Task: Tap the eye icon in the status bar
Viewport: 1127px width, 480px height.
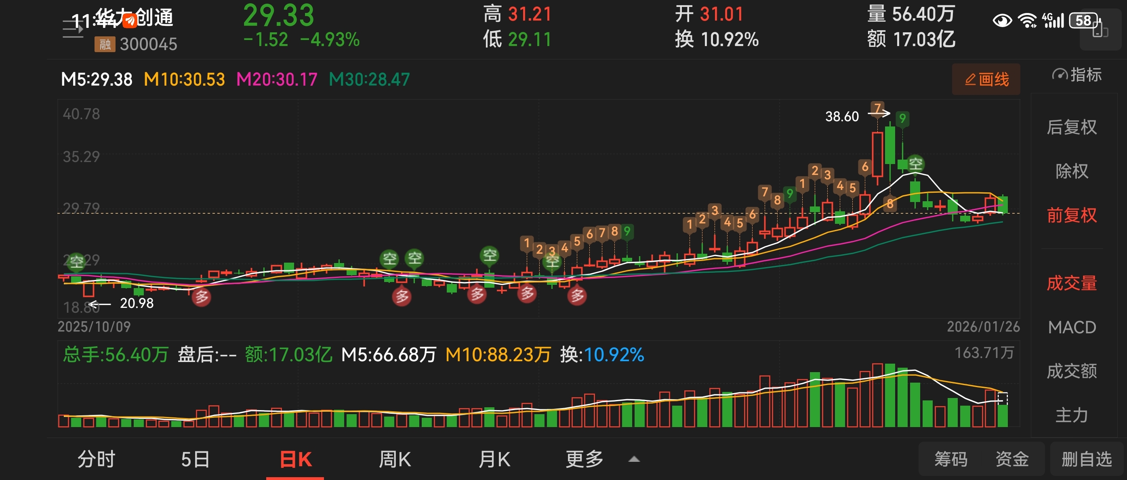Action: point(1002,21)
